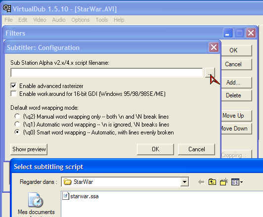Image resolution: width=263 pixels, height=217 pixels.
Task: Open the Options menu
Action: coord(81,20)
